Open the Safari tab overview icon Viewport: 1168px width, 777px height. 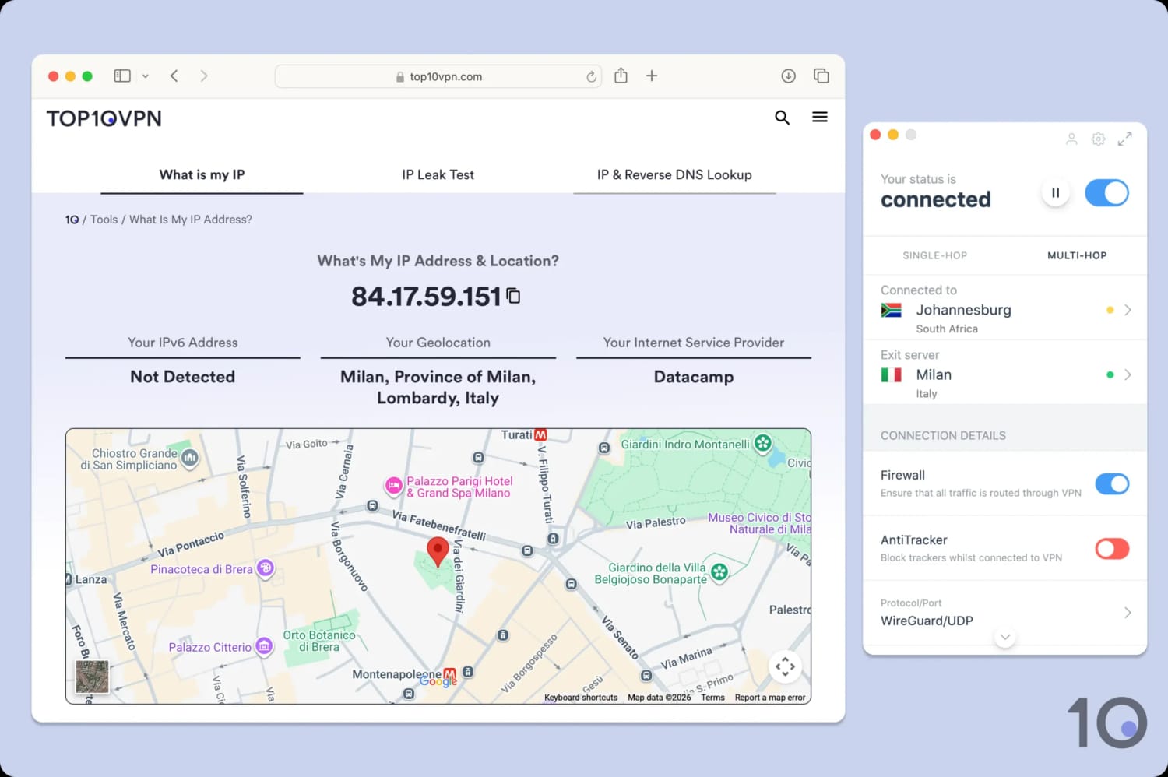click(821, 76)
